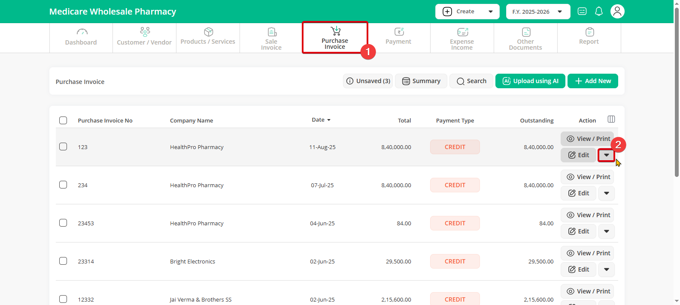Sort the table by Date column
The height and width of the screenshot is (305, 680).
321,120
